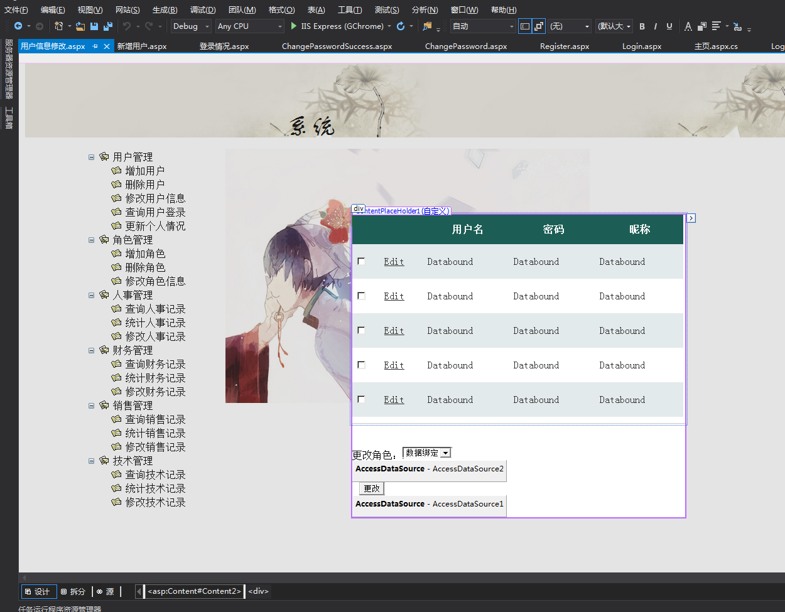
Task: Open the Any CPU platform dropdown
Action: 249,26
